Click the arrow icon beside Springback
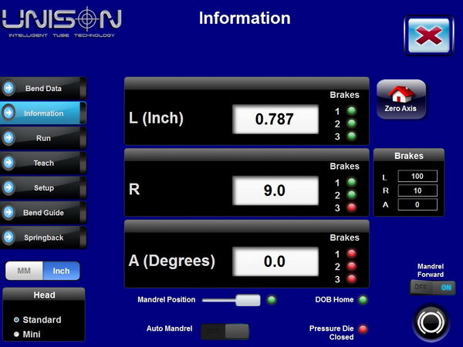The width and height of the screenshot is (463, 347). tap(9, 238)
